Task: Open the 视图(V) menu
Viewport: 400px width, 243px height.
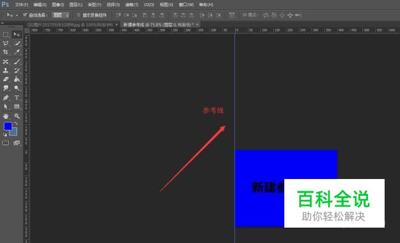Action: tap(166, 4)
